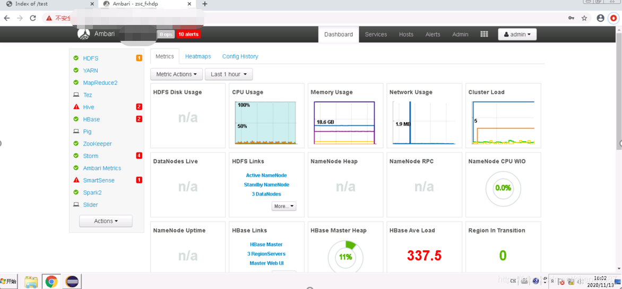Open the Active NameNode link
This screenshot has height=289, width=622.
tap(266, 175)
